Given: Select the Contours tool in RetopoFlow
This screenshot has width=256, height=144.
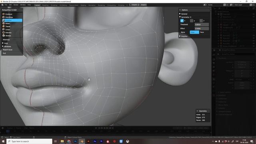Looking at the screenshot, I should [12, 14].
